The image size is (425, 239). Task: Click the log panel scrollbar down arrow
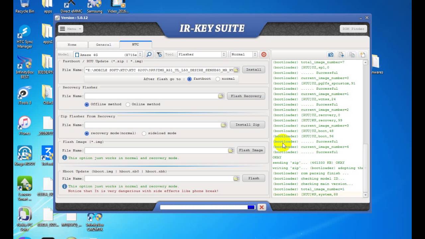366,195
